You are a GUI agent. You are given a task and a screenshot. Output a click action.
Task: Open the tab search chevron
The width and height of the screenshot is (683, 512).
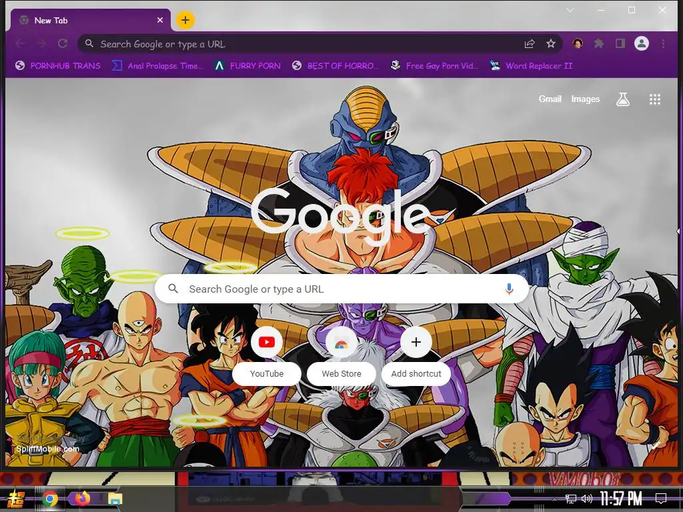pos(570,10)
